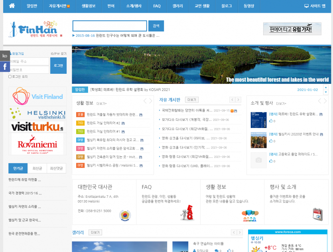Switch to the 최신글 tab
This screenshot has height=252, width=333.
[x=37, y=168]
